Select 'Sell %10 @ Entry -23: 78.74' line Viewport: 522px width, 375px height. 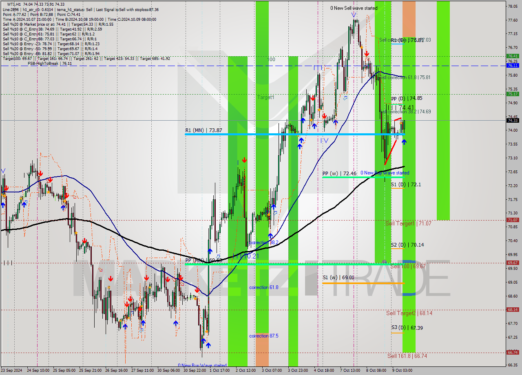[51, 44]
